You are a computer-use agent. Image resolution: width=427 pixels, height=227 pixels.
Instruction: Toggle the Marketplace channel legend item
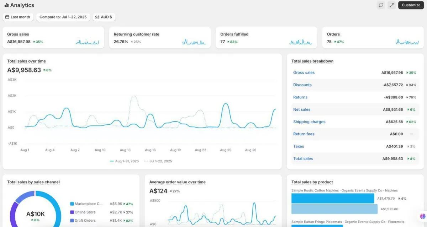pyautogui.click(x=86, y=204)
